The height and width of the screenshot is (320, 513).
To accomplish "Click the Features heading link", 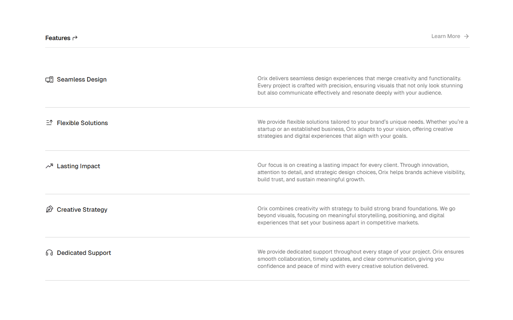I will [58, 38].
